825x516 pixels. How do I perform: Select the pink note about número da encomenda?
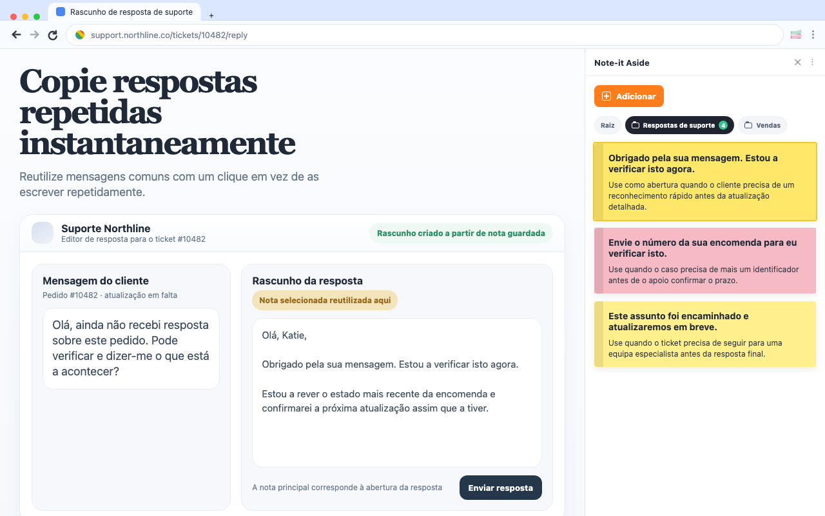[704, 261]
